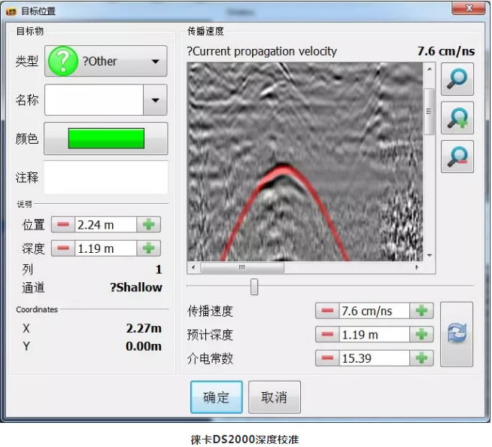Decrease 位置 value with the minus button

pyautogui.click(x=63, y=224)
